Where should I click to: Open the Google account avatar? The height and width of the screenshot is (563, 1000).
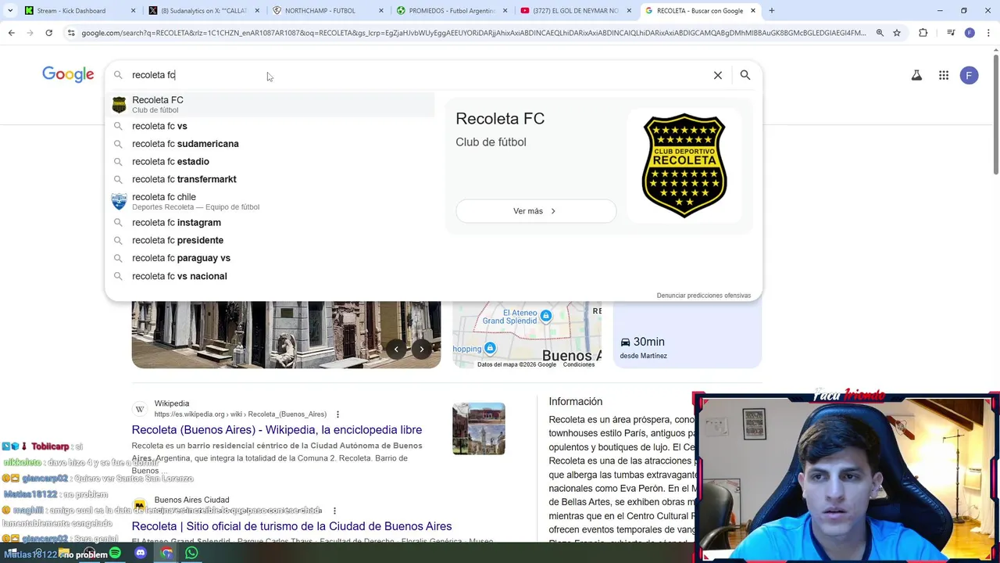point(969,75)
